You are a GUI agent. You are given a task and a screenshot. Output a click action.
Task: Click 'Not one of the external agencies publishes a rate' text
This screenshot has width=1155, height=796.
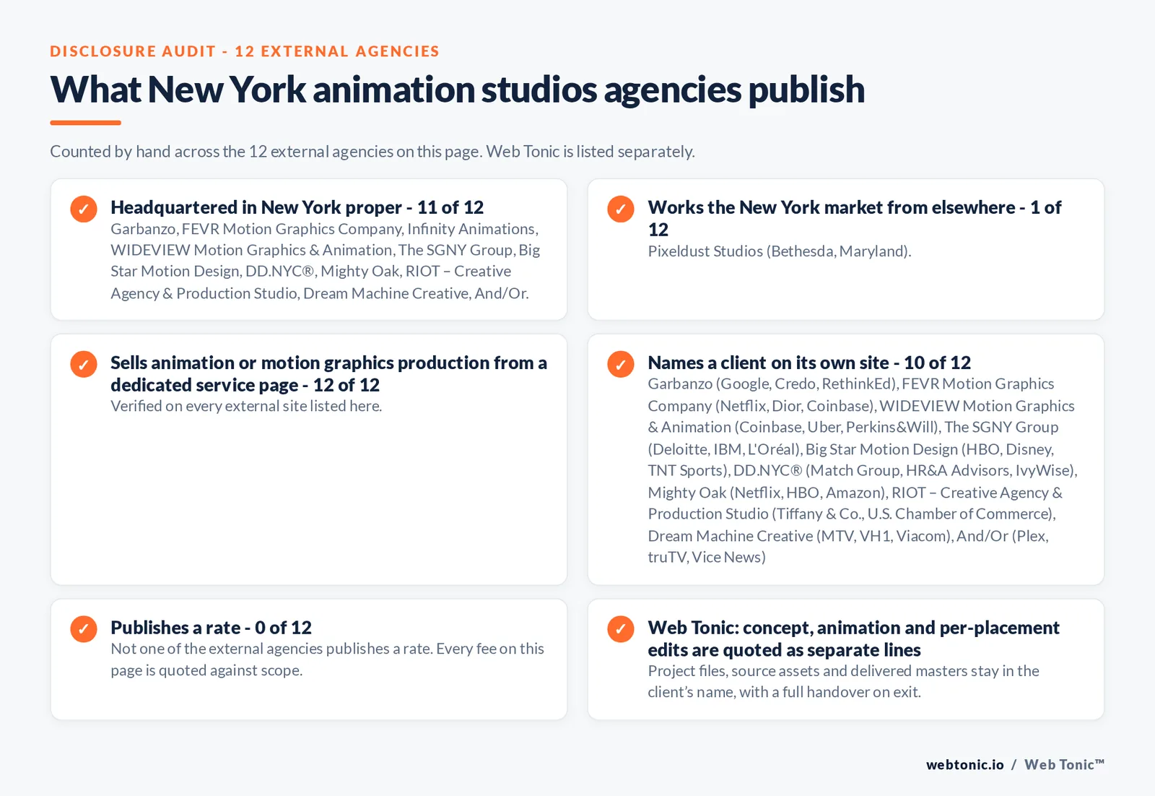(x=327, y=659)
